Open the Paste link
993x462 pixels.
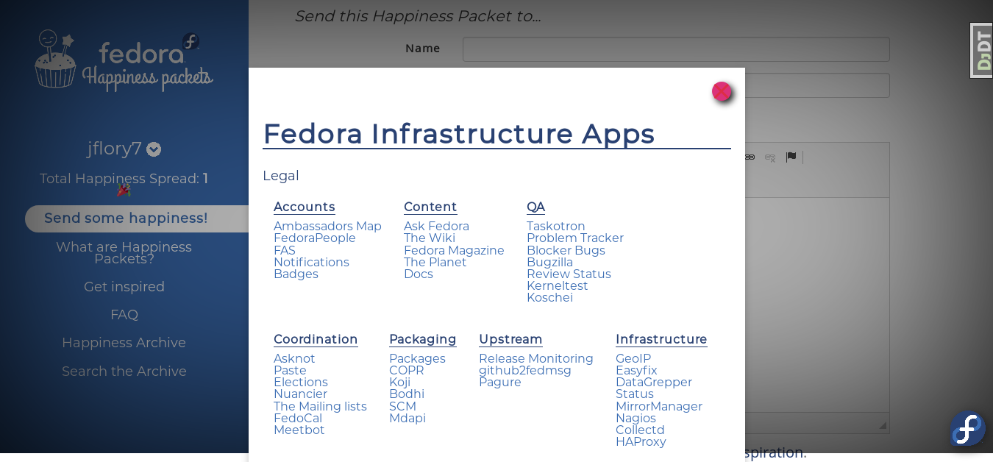(x=290, y=371)
